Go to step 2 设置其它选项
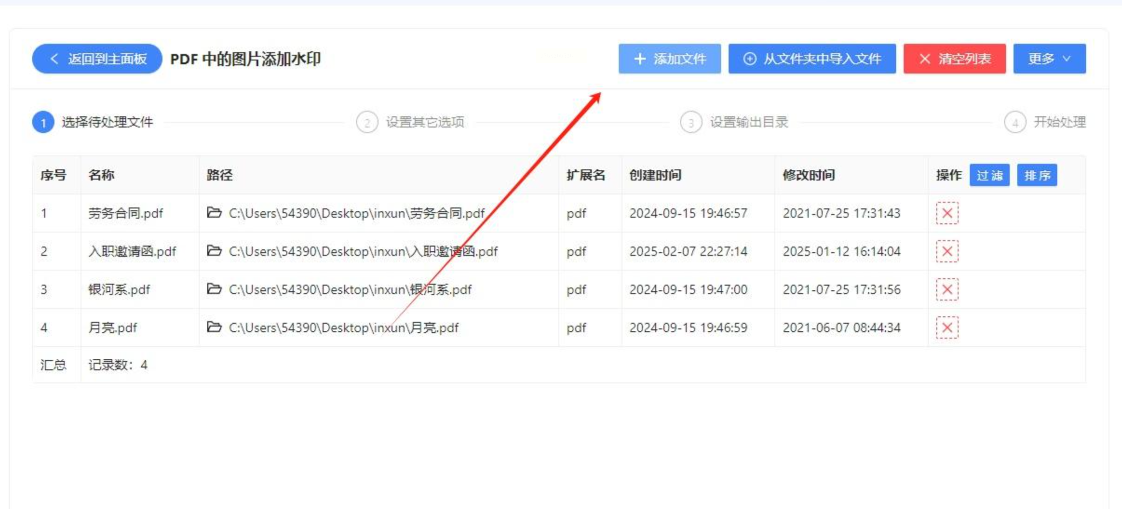The image size is (1122, 509). (x=424, y=122)
